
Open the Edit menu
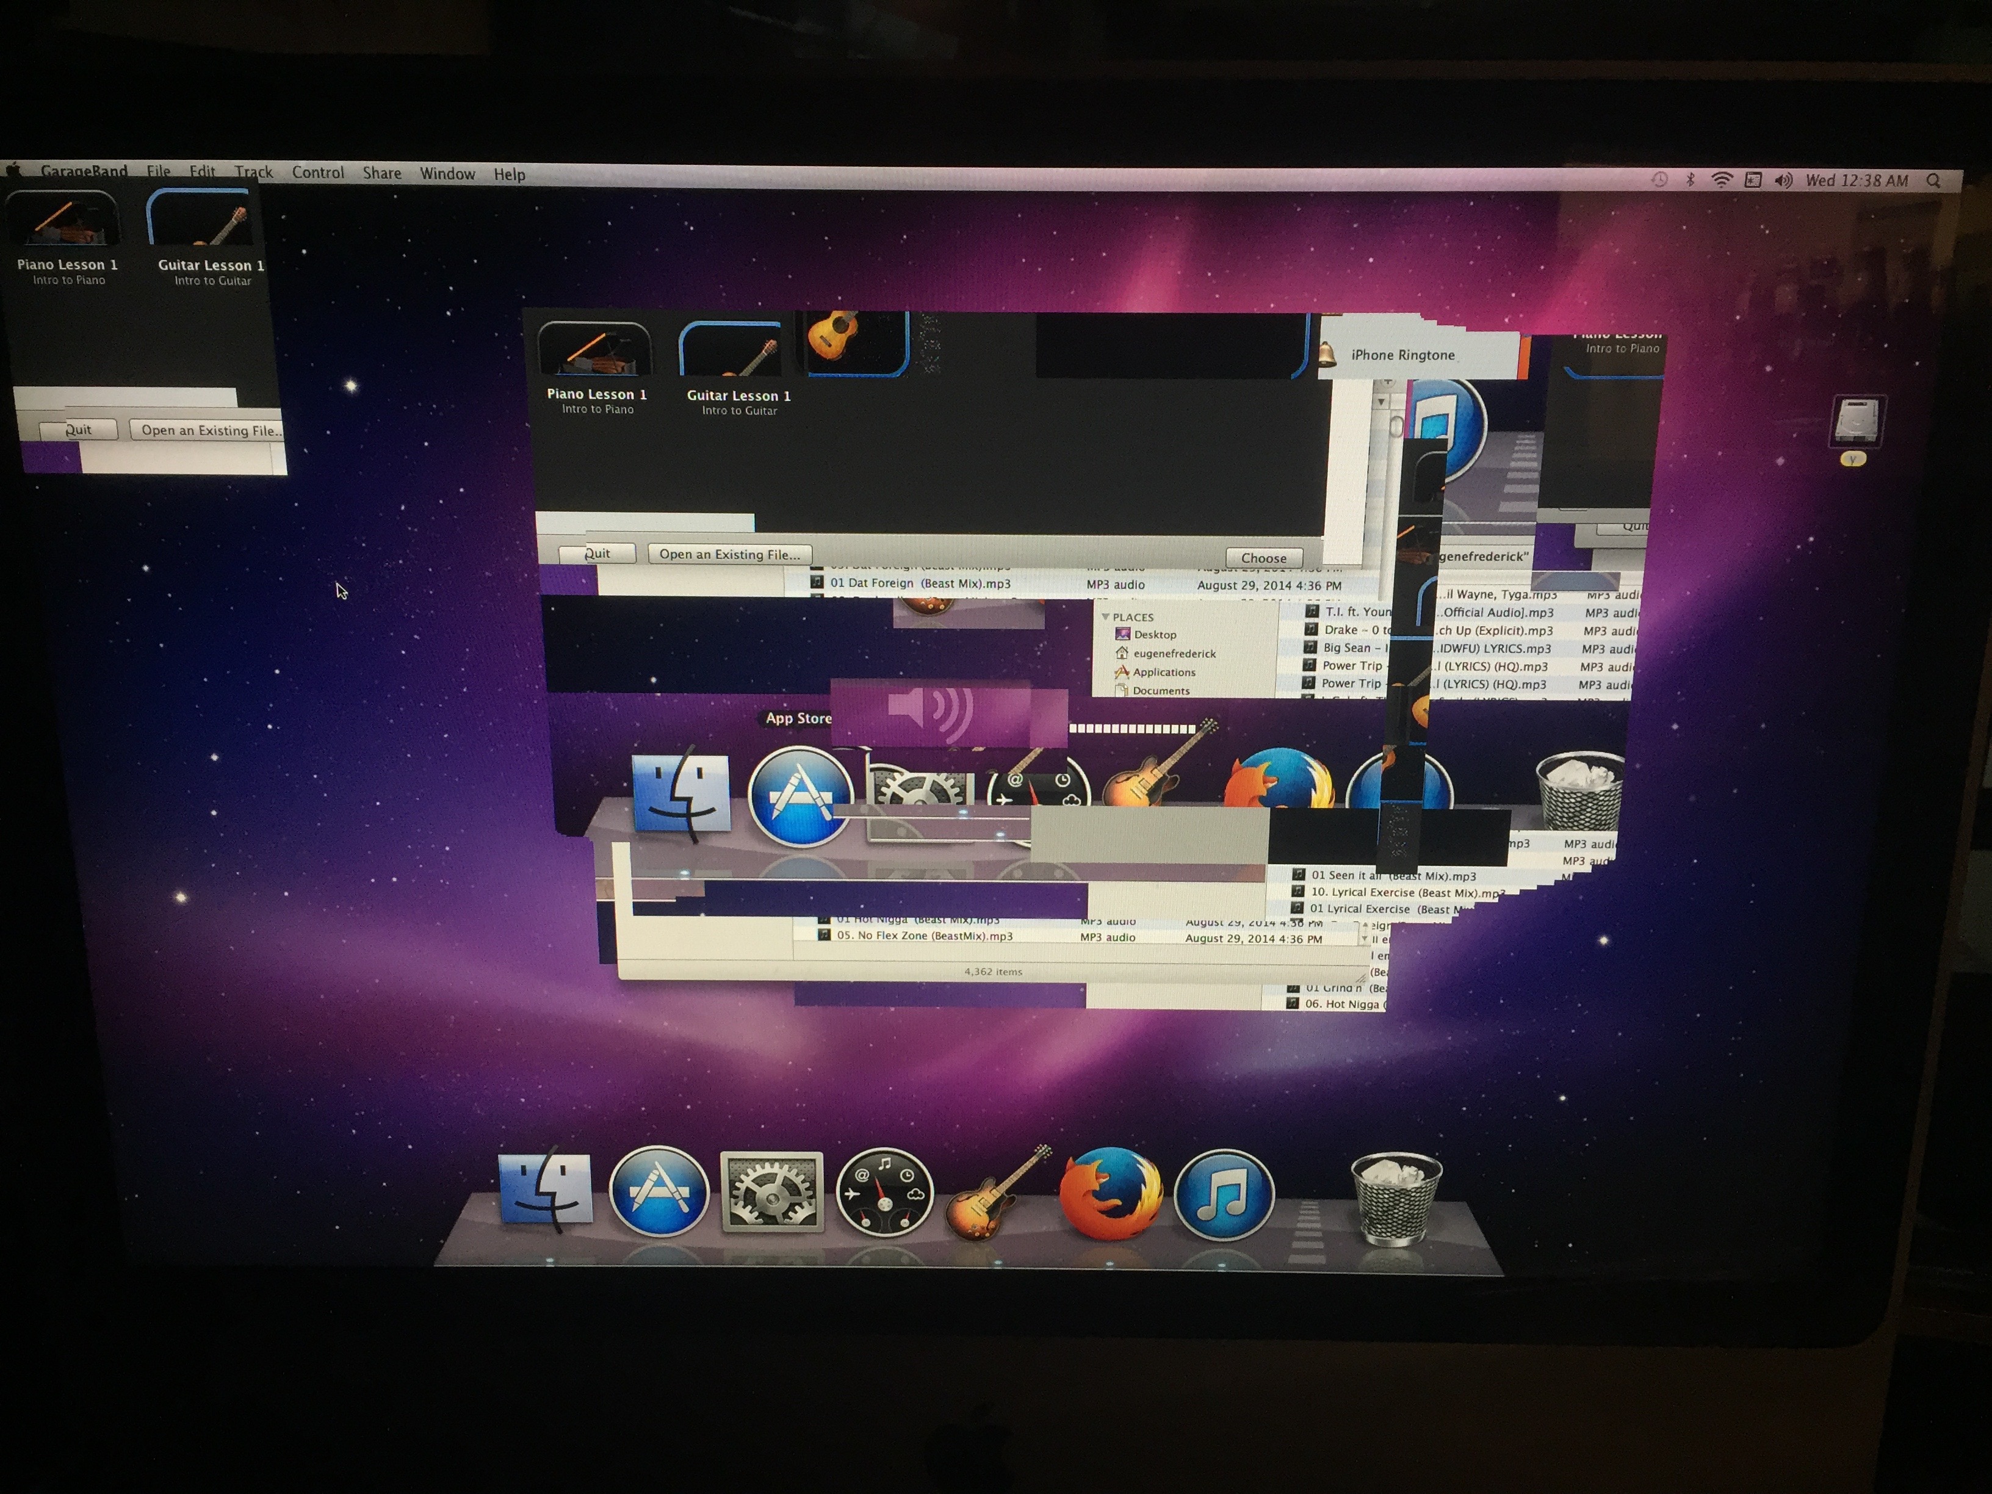(x=203, y=171)
